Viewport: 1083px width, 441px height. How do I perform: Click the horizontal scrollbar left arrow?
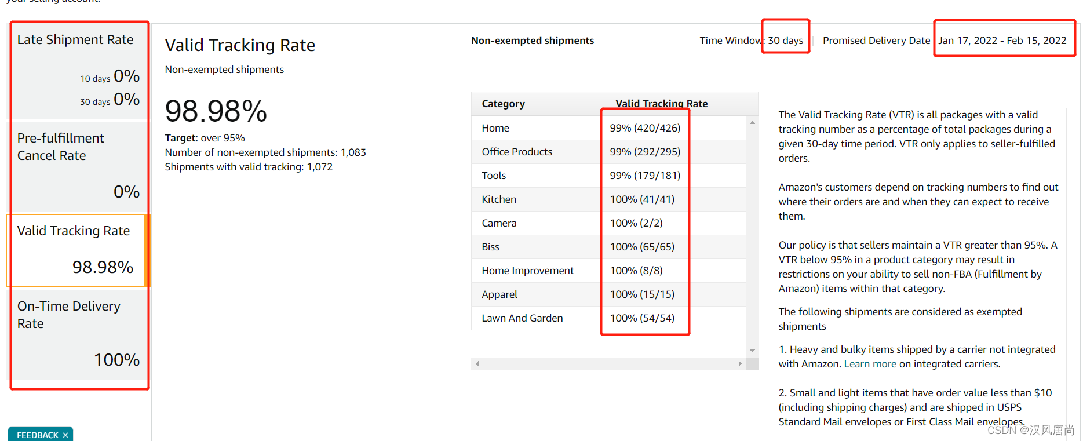tap(477, 363)
